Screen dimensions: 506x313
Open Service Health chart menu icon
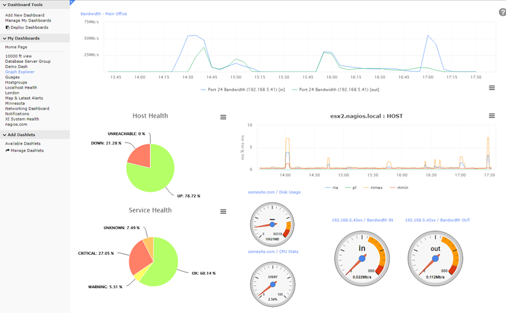(x=223, y=212)
